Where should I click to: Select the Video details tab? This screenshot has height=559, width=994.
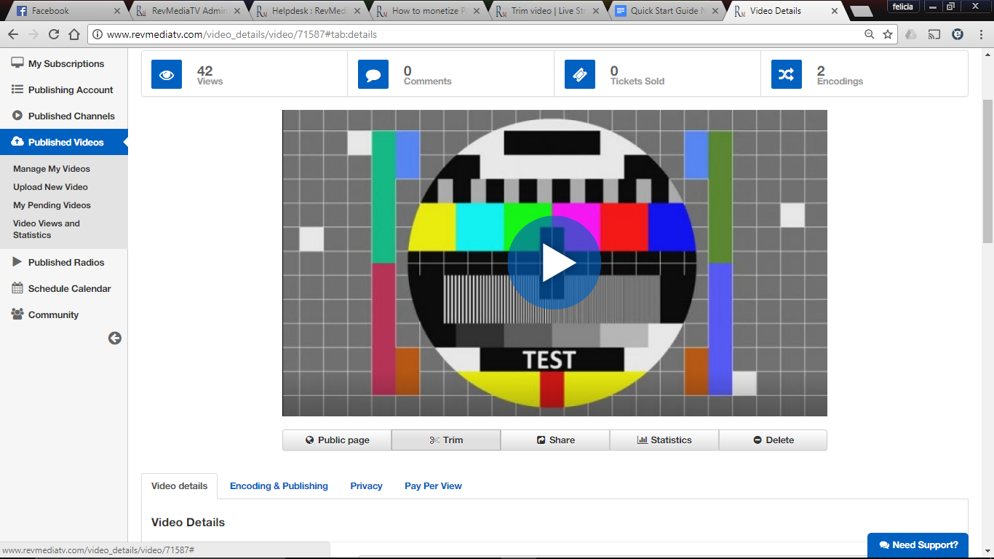[x=179, y=486]
